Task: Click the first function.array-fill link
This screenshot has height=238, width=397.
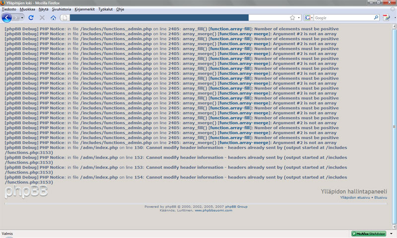Action: [x=230, y=29]
